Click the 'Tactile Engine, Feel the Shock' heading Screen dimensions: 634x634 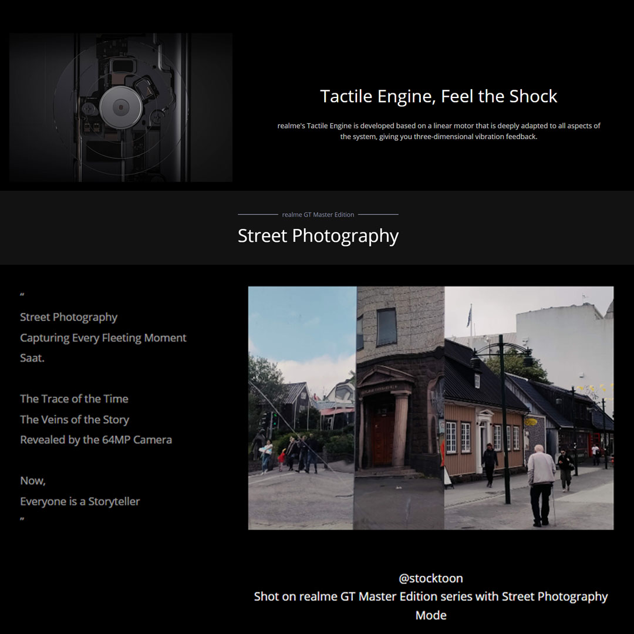point(439,96)
